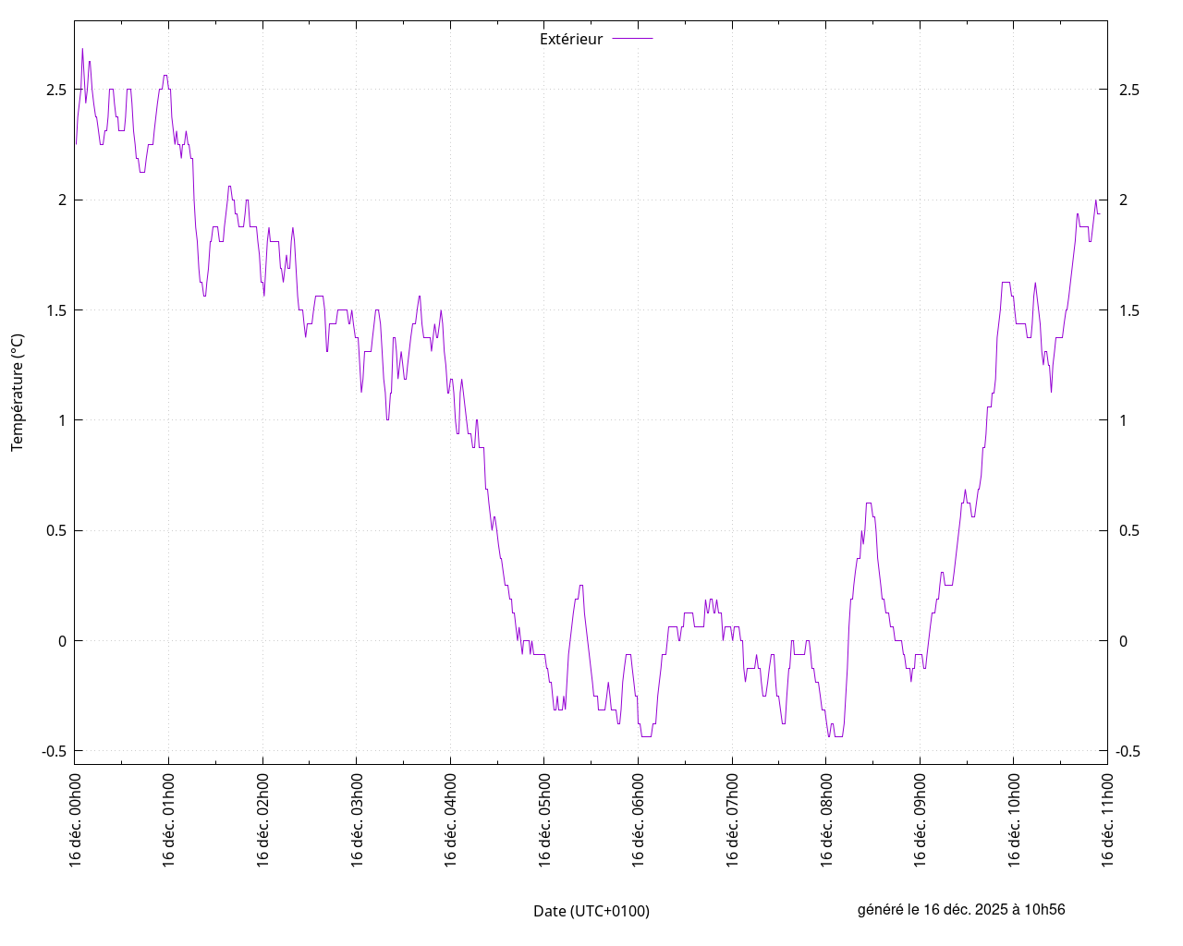Viewport: 1183px width, 946px height.
Task: Select the 0 label on left axis
Action: [62, 641]
